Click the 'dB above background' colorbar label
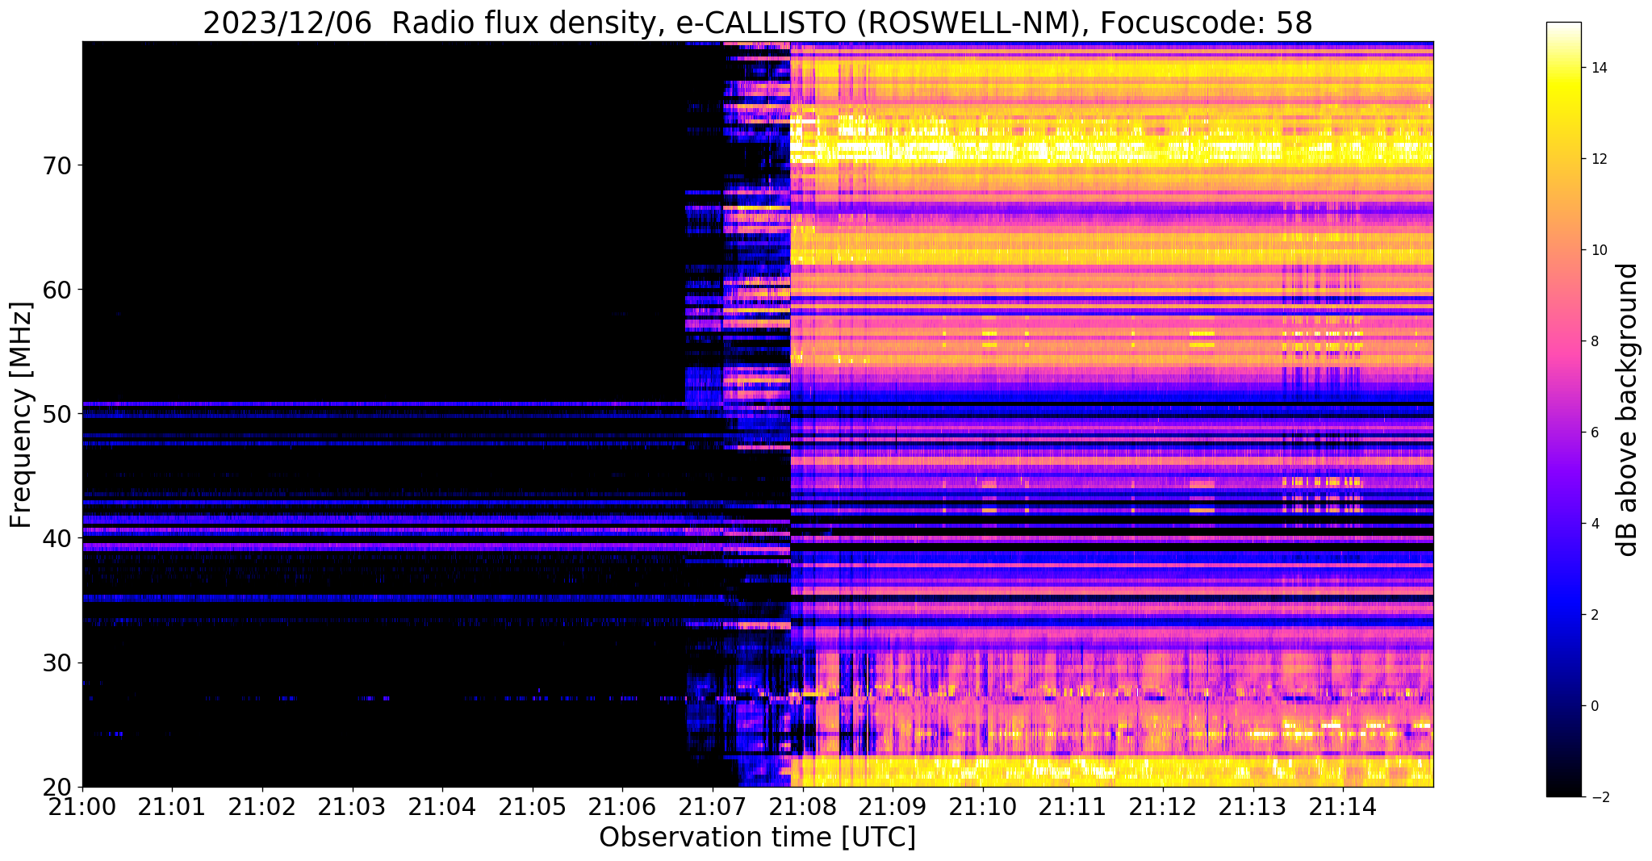Viewport: 1652px width, 861px height. click(1628, 410)
